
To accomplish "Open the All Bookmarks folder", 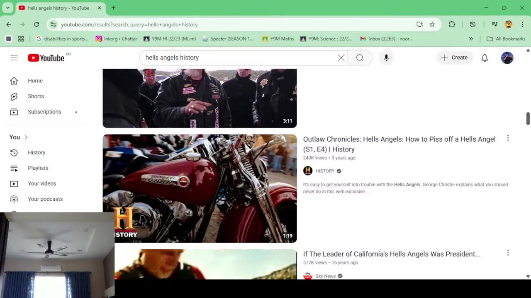I will pyautogui.click(x=506, y=39).
